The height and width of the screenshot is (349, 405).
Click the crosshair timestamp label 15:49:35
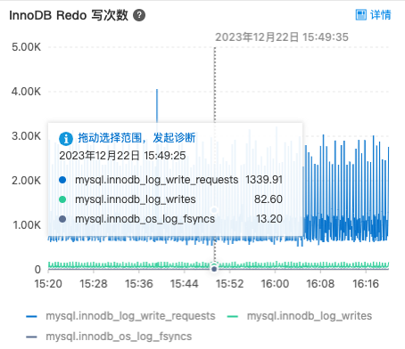[282, 37]
